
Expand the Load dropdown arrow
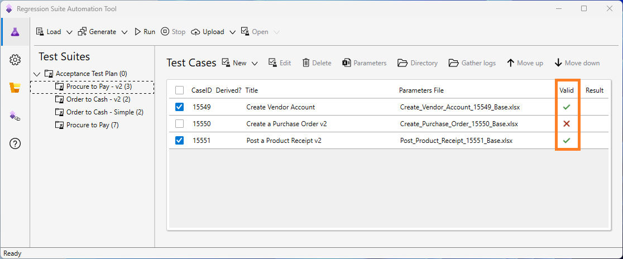coord(69,32)
